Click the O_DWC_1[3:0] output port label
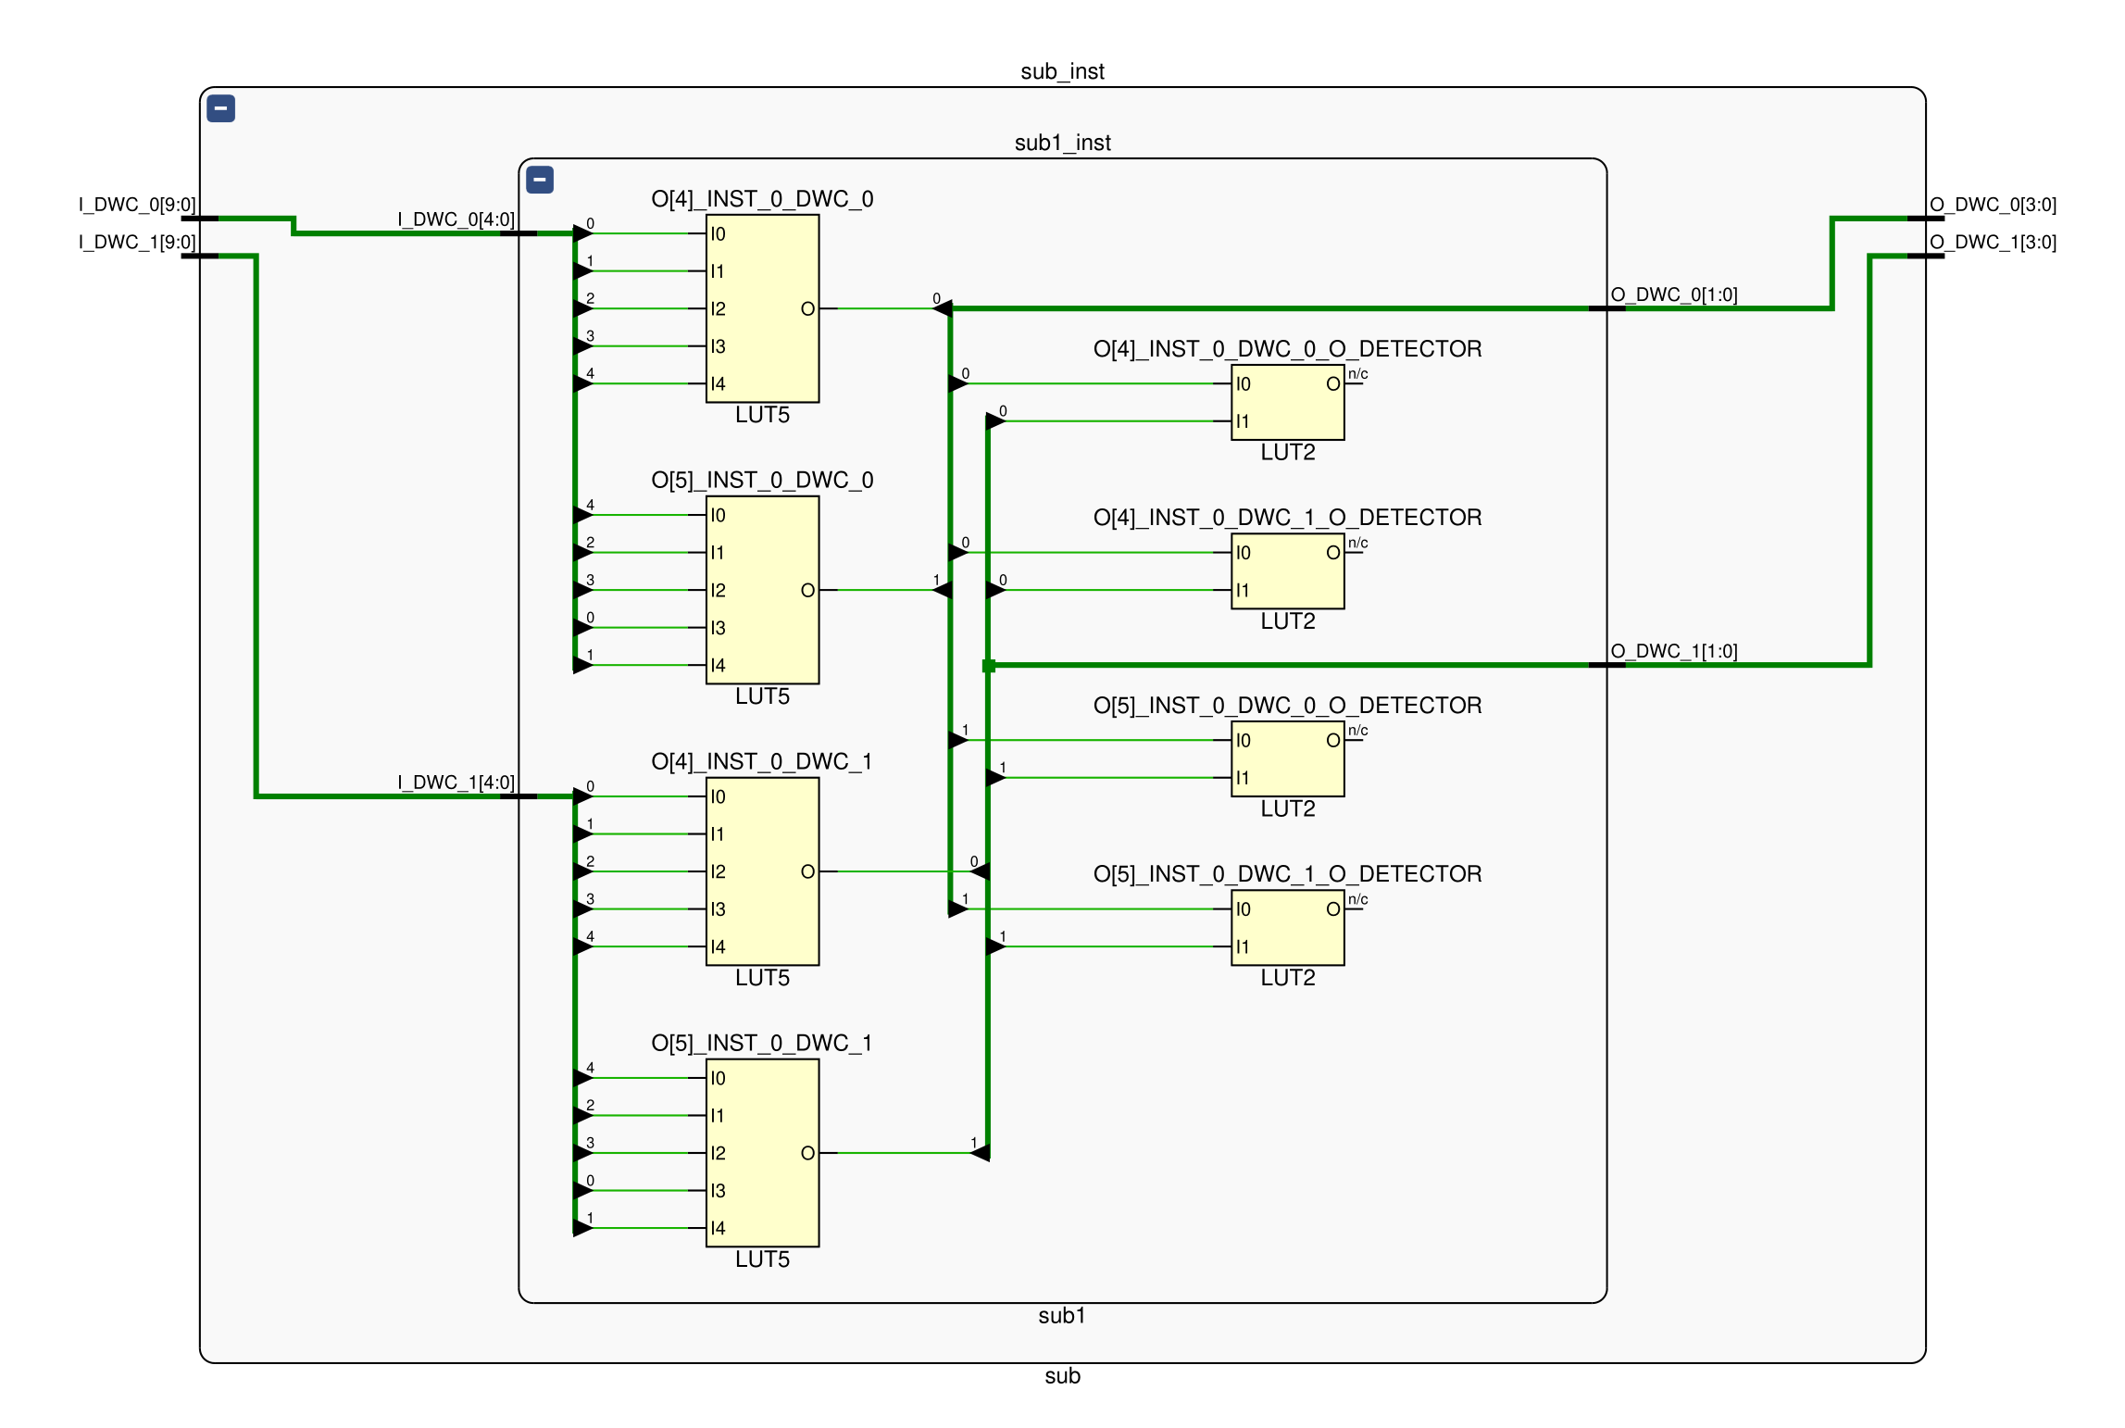 coord(1993,242)
